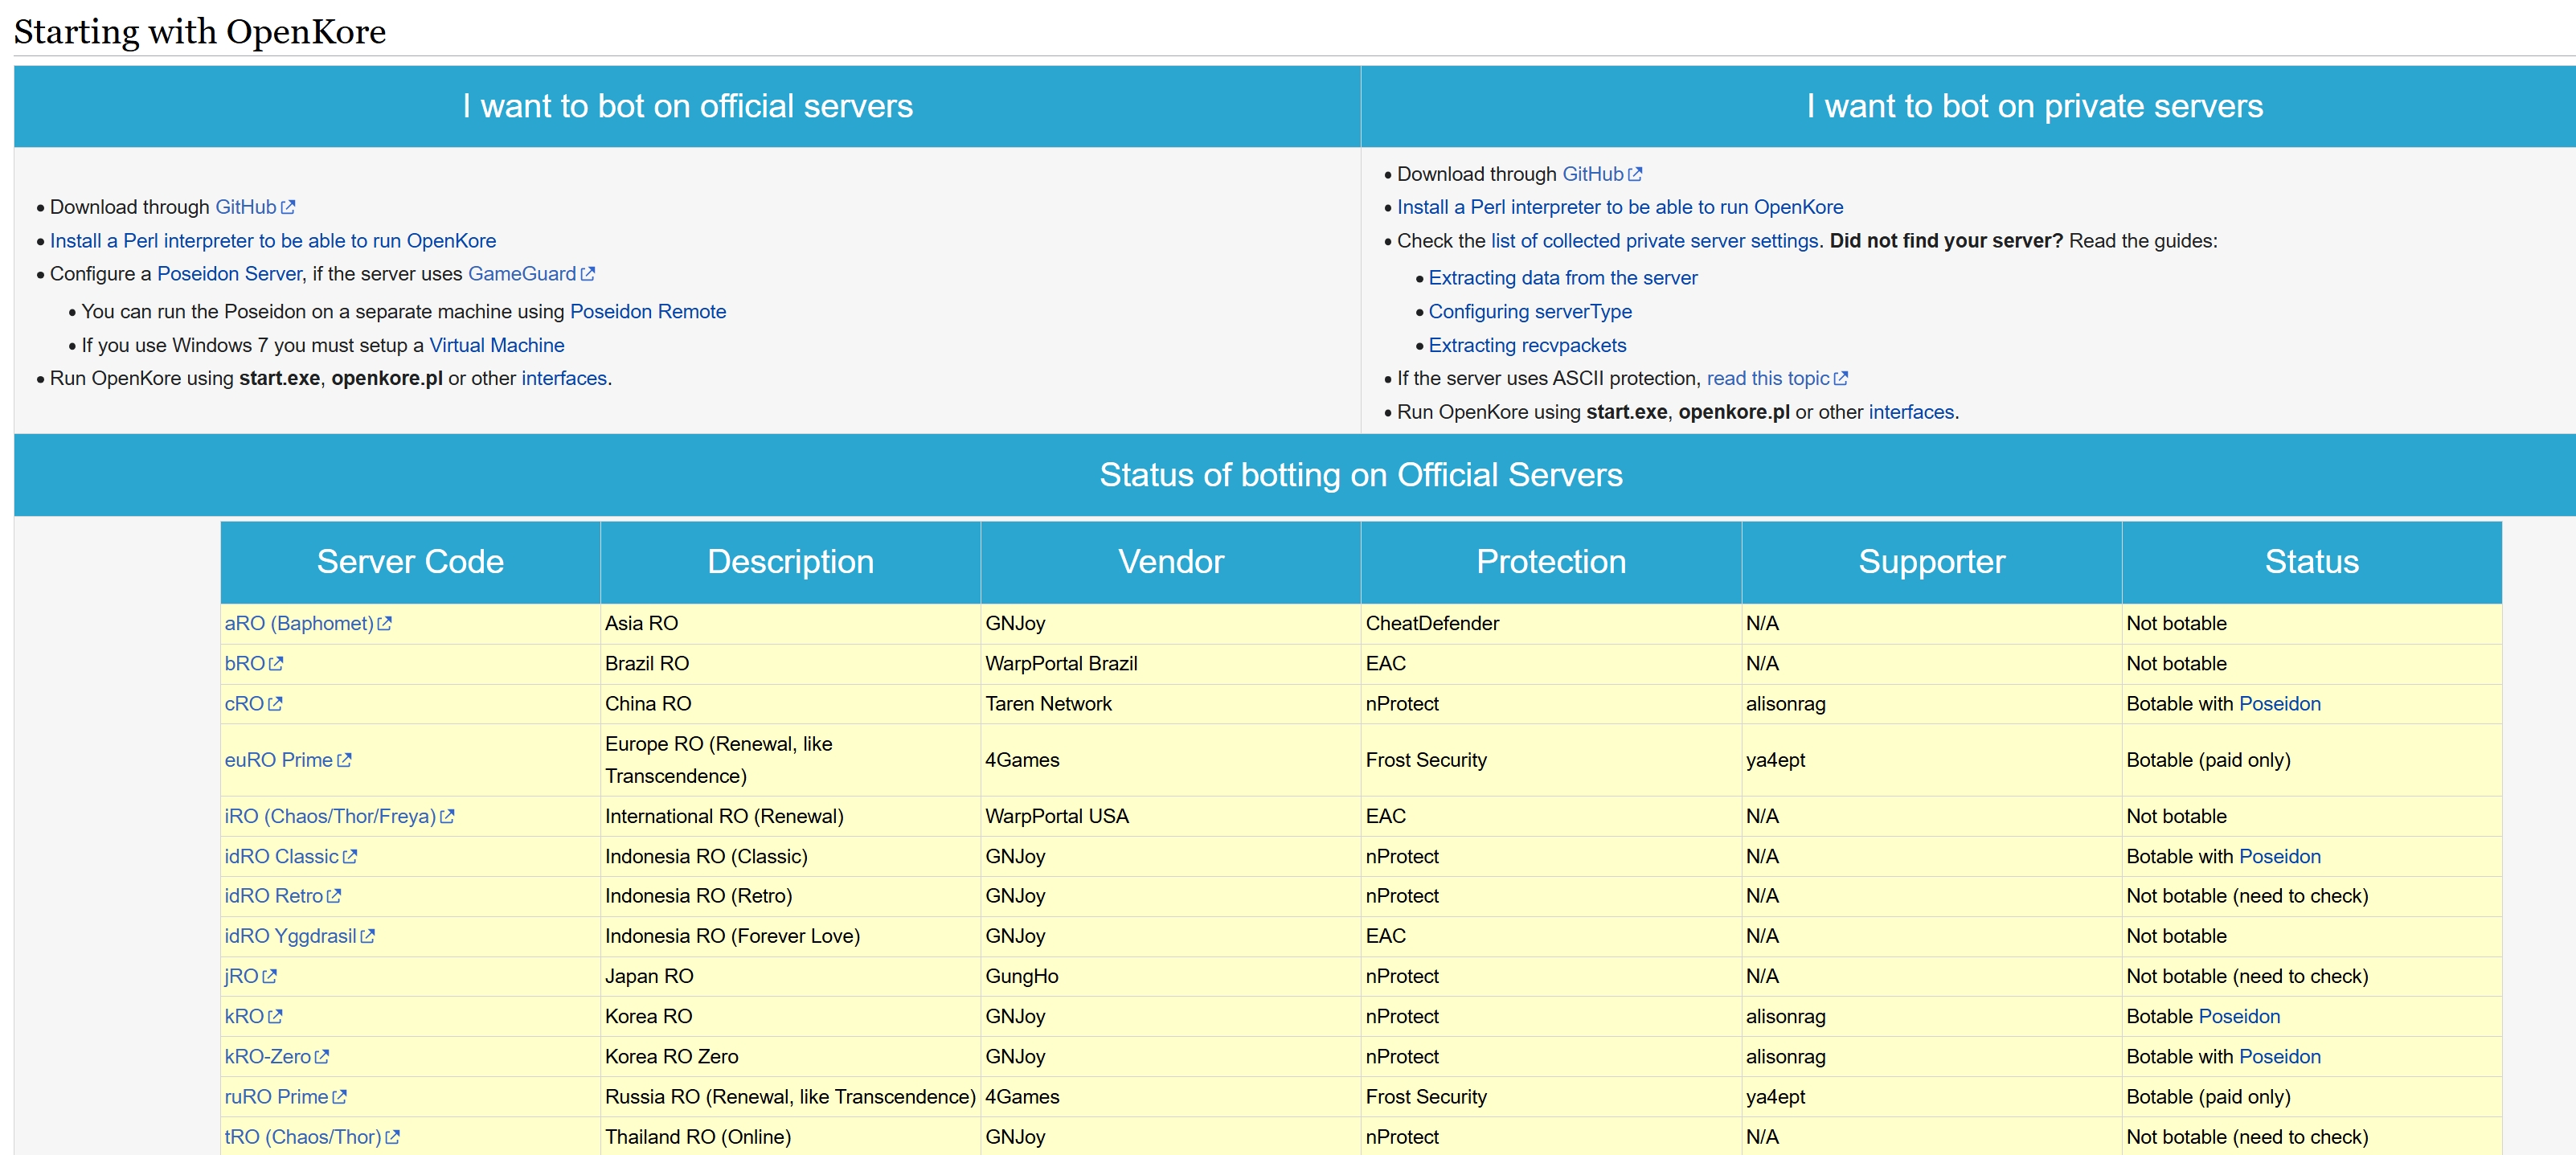Click the iRO (Chaos/Thor/Freya) server link
The width and height of the screenshot is (2576, 1155).
330,816
